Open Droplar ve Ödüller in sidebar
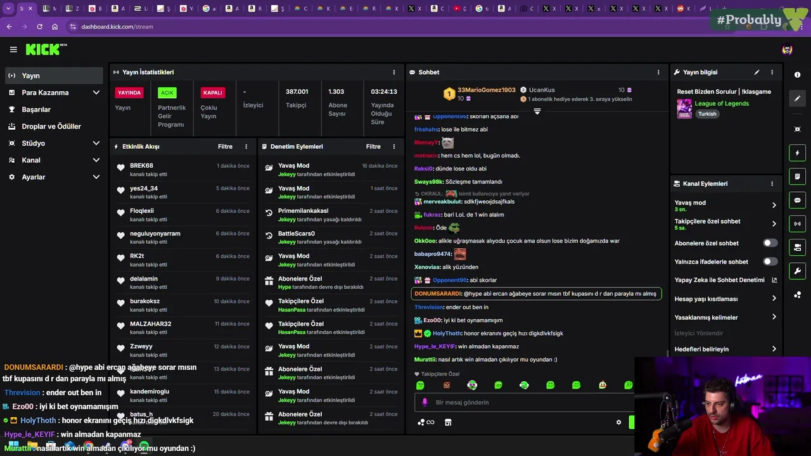811x456 pixels. coord(54,126)
